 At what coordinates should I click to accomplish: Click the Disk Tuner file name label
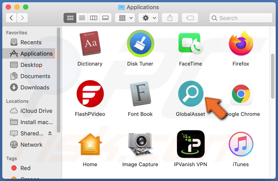[x=140, y=64]
